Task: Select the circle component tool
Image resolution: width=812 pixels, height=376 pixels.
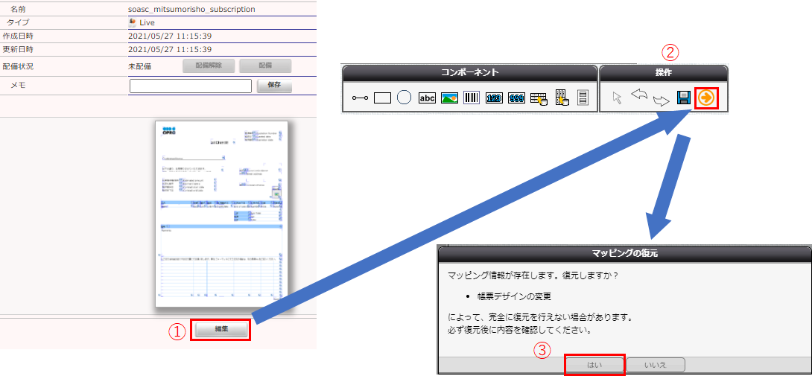Action: pyautogui.click(x=405, y=98)
